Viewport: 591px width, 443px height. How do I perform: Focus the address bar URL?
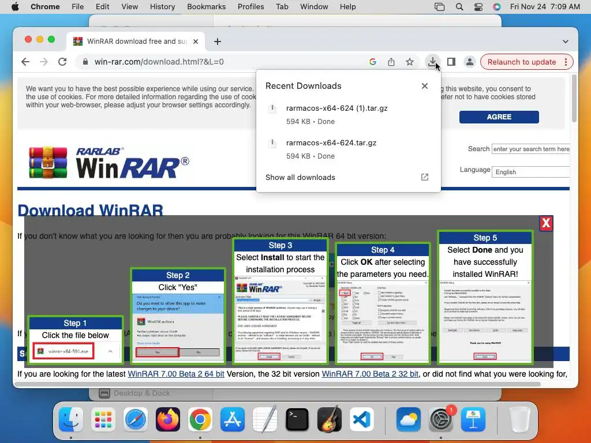pyautogui.click(x=159, y=62)
